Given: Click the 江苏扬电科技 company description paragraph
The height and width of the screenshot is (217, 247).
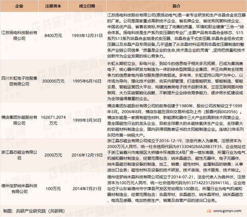Looking at the screenshot, I should click(x=177, y=36).
